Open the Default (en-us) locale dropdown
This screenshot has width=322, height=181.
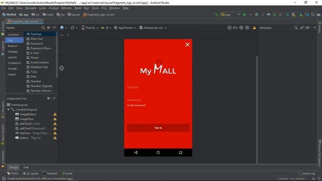(x=153, y=28)
